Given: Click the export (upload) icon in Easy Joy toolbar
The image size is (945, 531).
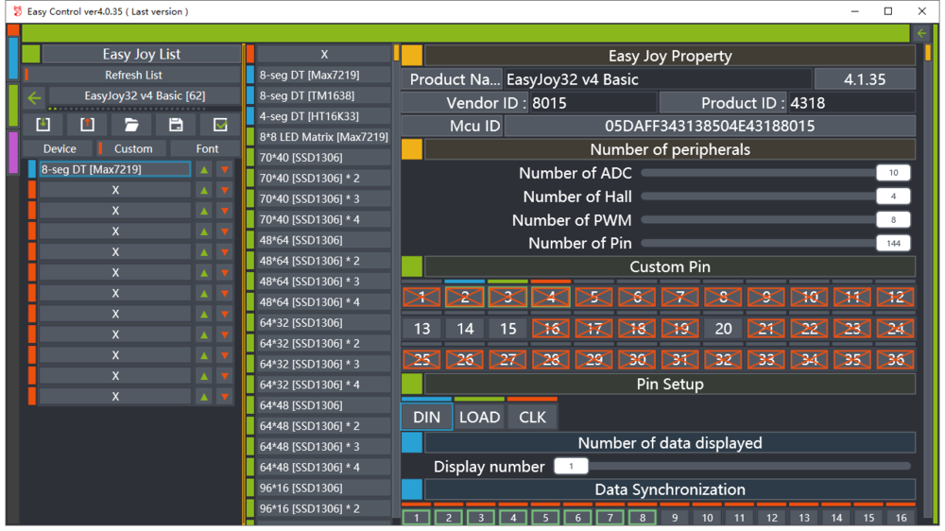Looking at the screenshot, I should point(87,125).
